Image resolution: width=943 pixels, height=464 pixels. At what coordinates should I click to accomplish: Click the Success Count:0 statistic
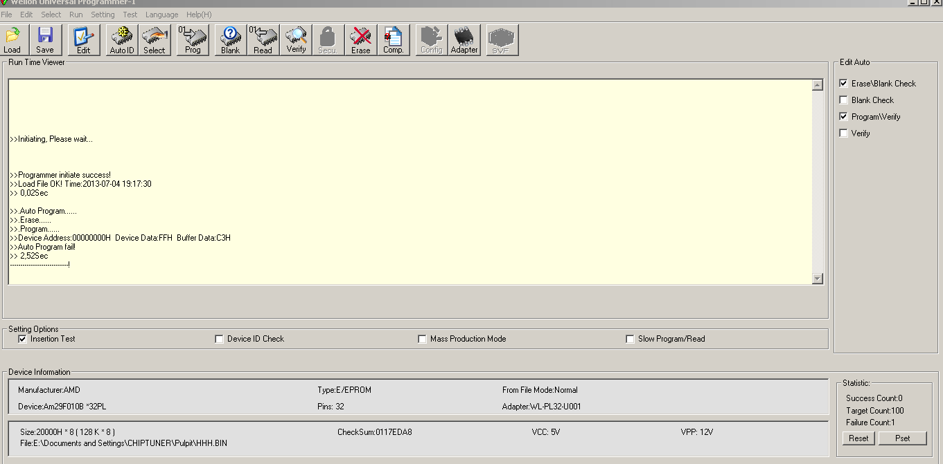coord(874,398)
